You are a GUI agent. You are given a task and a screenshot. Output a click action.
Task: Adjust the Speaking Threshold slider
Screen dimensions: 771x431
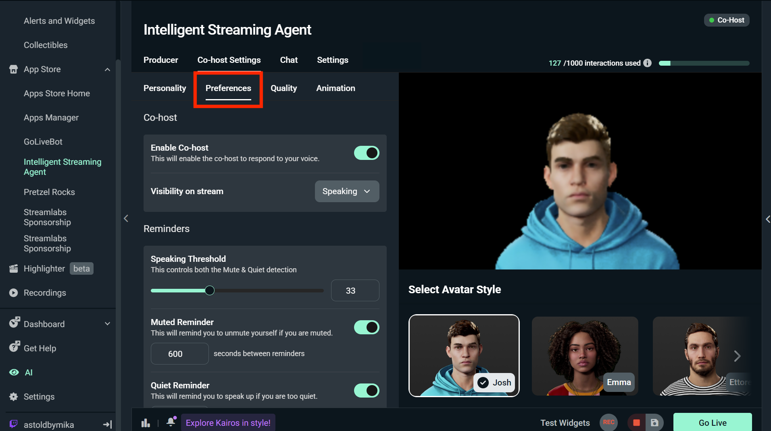[209, 290]
